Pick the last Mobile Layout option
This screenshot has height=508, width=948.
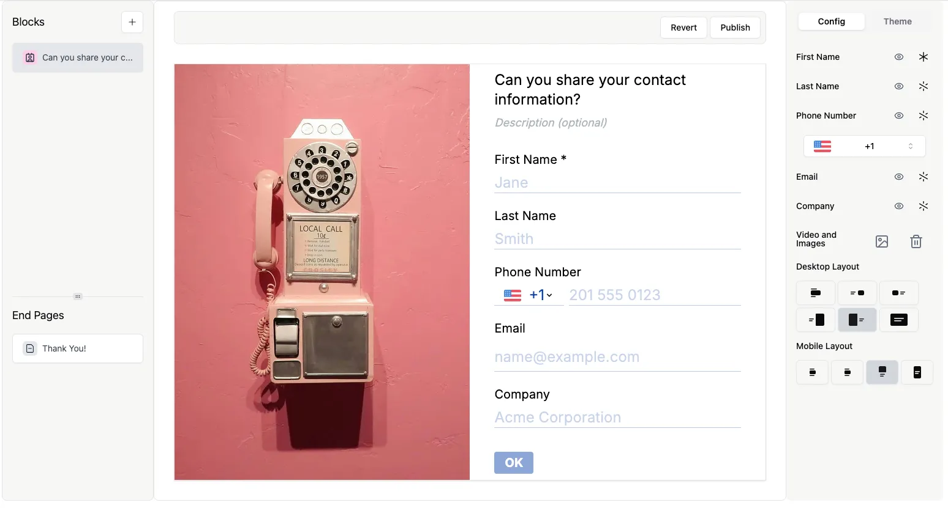point(917,372)
